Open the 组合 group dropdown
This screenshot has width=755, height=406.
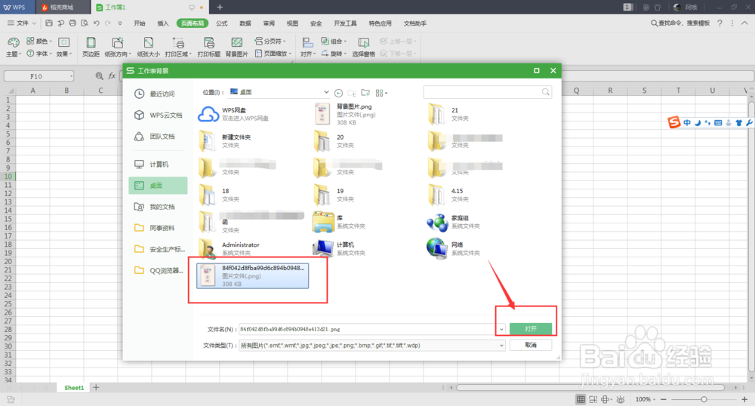point(334,42)
